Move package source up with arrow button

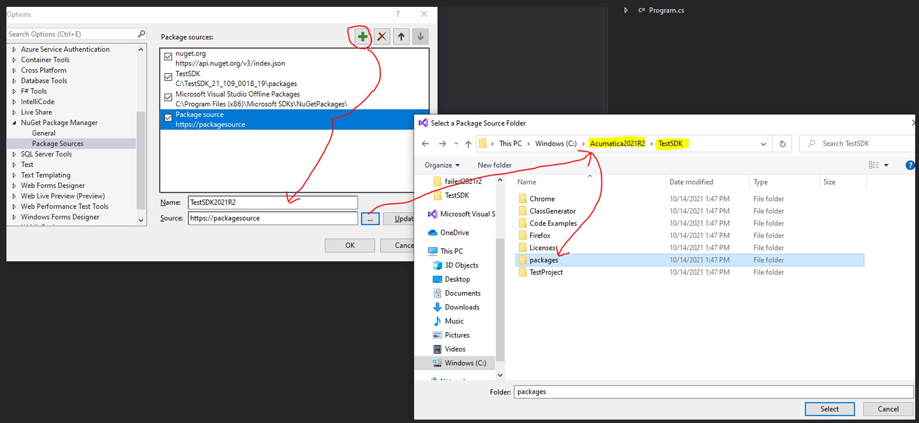coord(401,36)
